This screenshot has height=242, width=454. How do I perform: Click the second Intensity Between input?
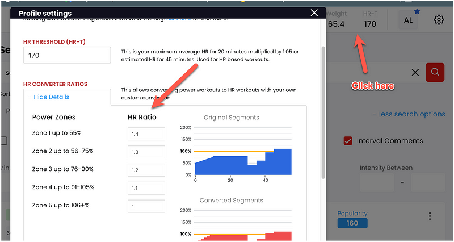428,182
